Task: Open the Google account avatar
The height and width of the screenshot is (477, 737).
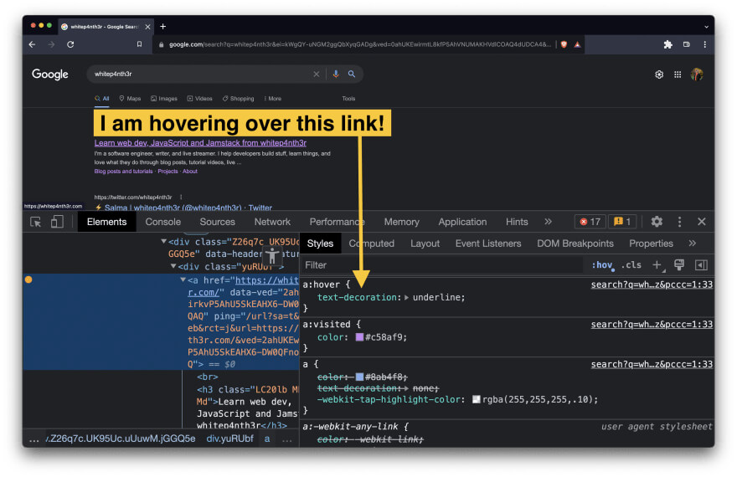Action: click(x=697, y=74)
